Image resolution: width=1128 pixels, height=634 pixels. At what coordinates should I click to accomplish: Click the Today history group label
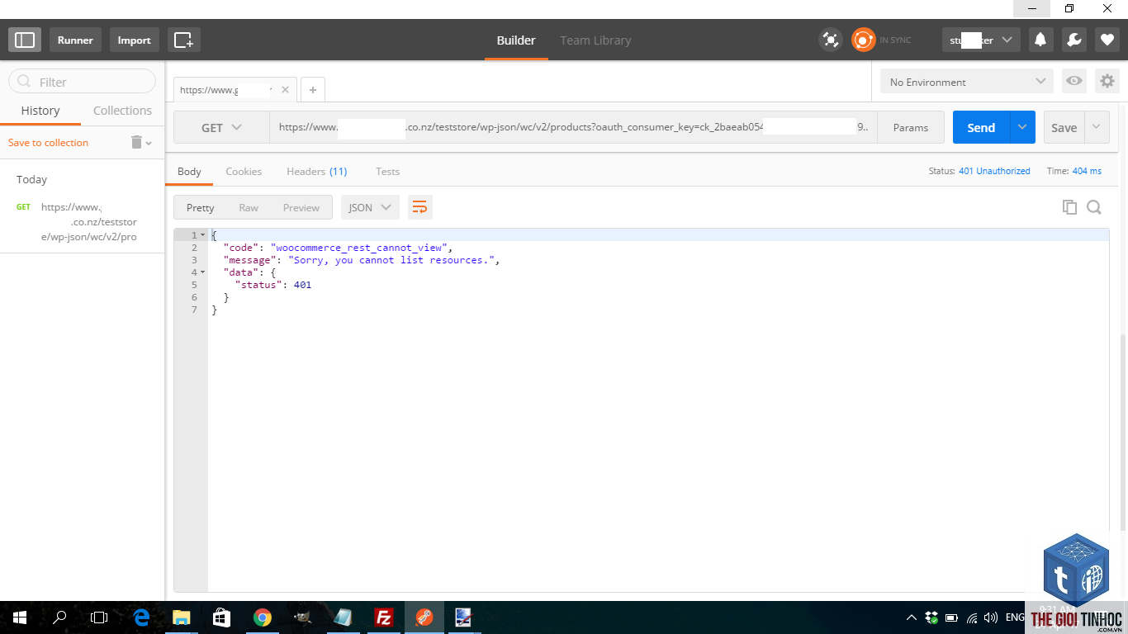(31, 179)
